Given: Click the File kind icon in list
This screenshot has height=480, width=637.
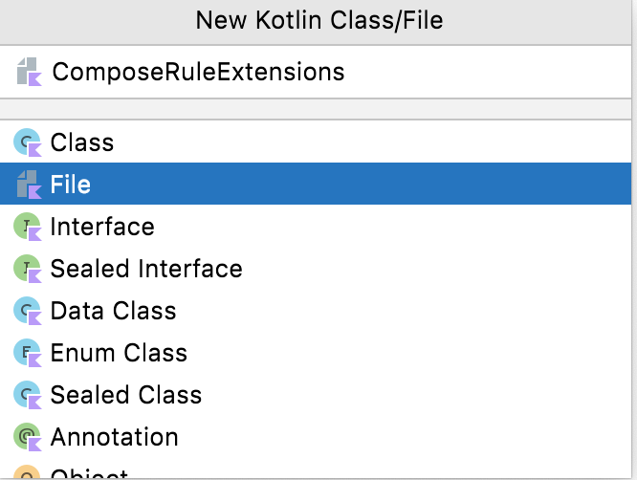Looking at the screenshot, I should pos(28,185).
